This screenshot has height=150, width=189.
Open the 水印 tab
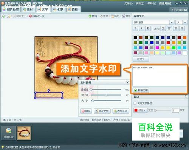[58, 9]
